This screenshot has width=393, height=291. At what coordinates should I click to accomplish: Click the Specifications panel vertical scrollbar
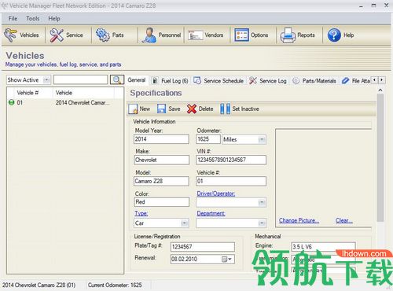coord(380,157)
